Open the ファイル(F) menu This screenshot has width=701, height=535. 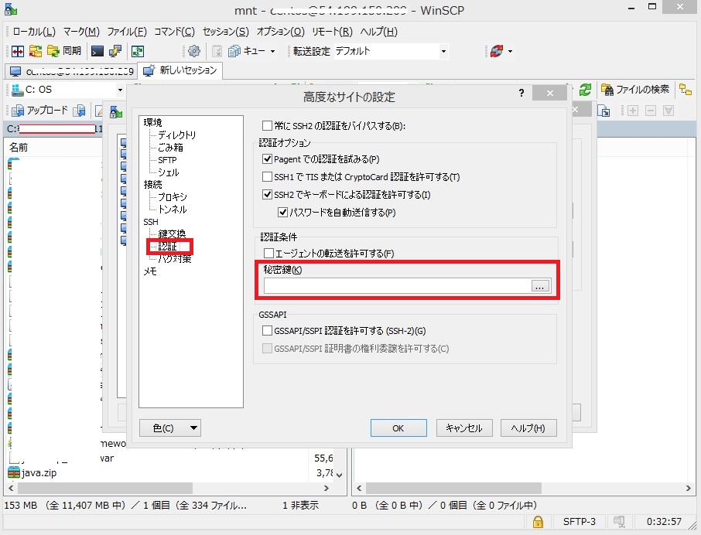pos(127,32)
